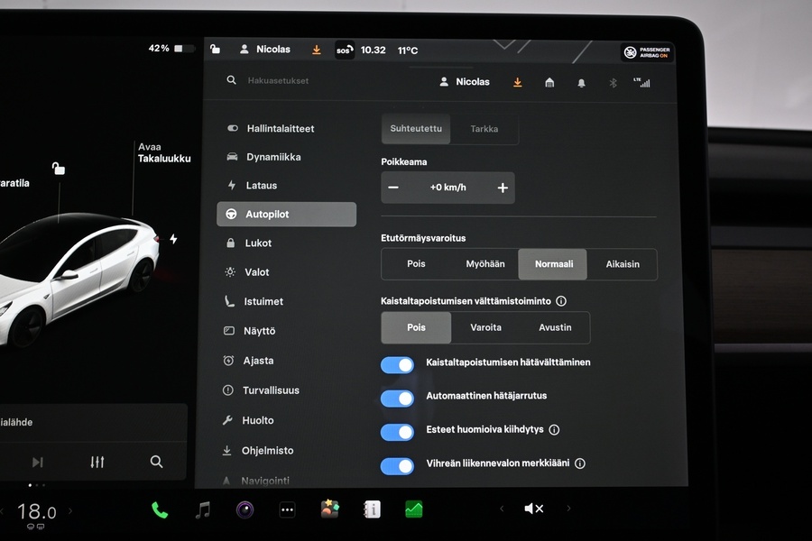The height and width of the screenshot is (541, 812).
Task: Tap the Bluetooth icon in header
Action: tap(612, 82)
